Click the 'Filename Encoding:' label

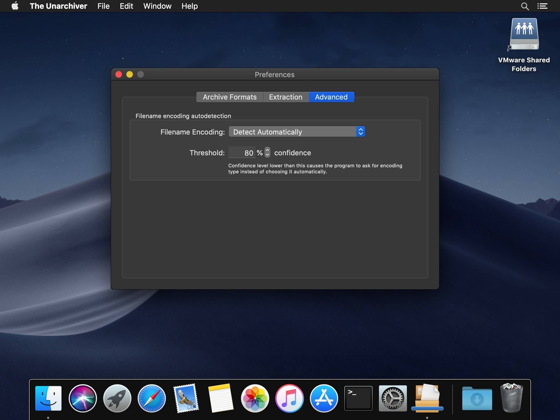pyautogui.click(x=192, y=132)
